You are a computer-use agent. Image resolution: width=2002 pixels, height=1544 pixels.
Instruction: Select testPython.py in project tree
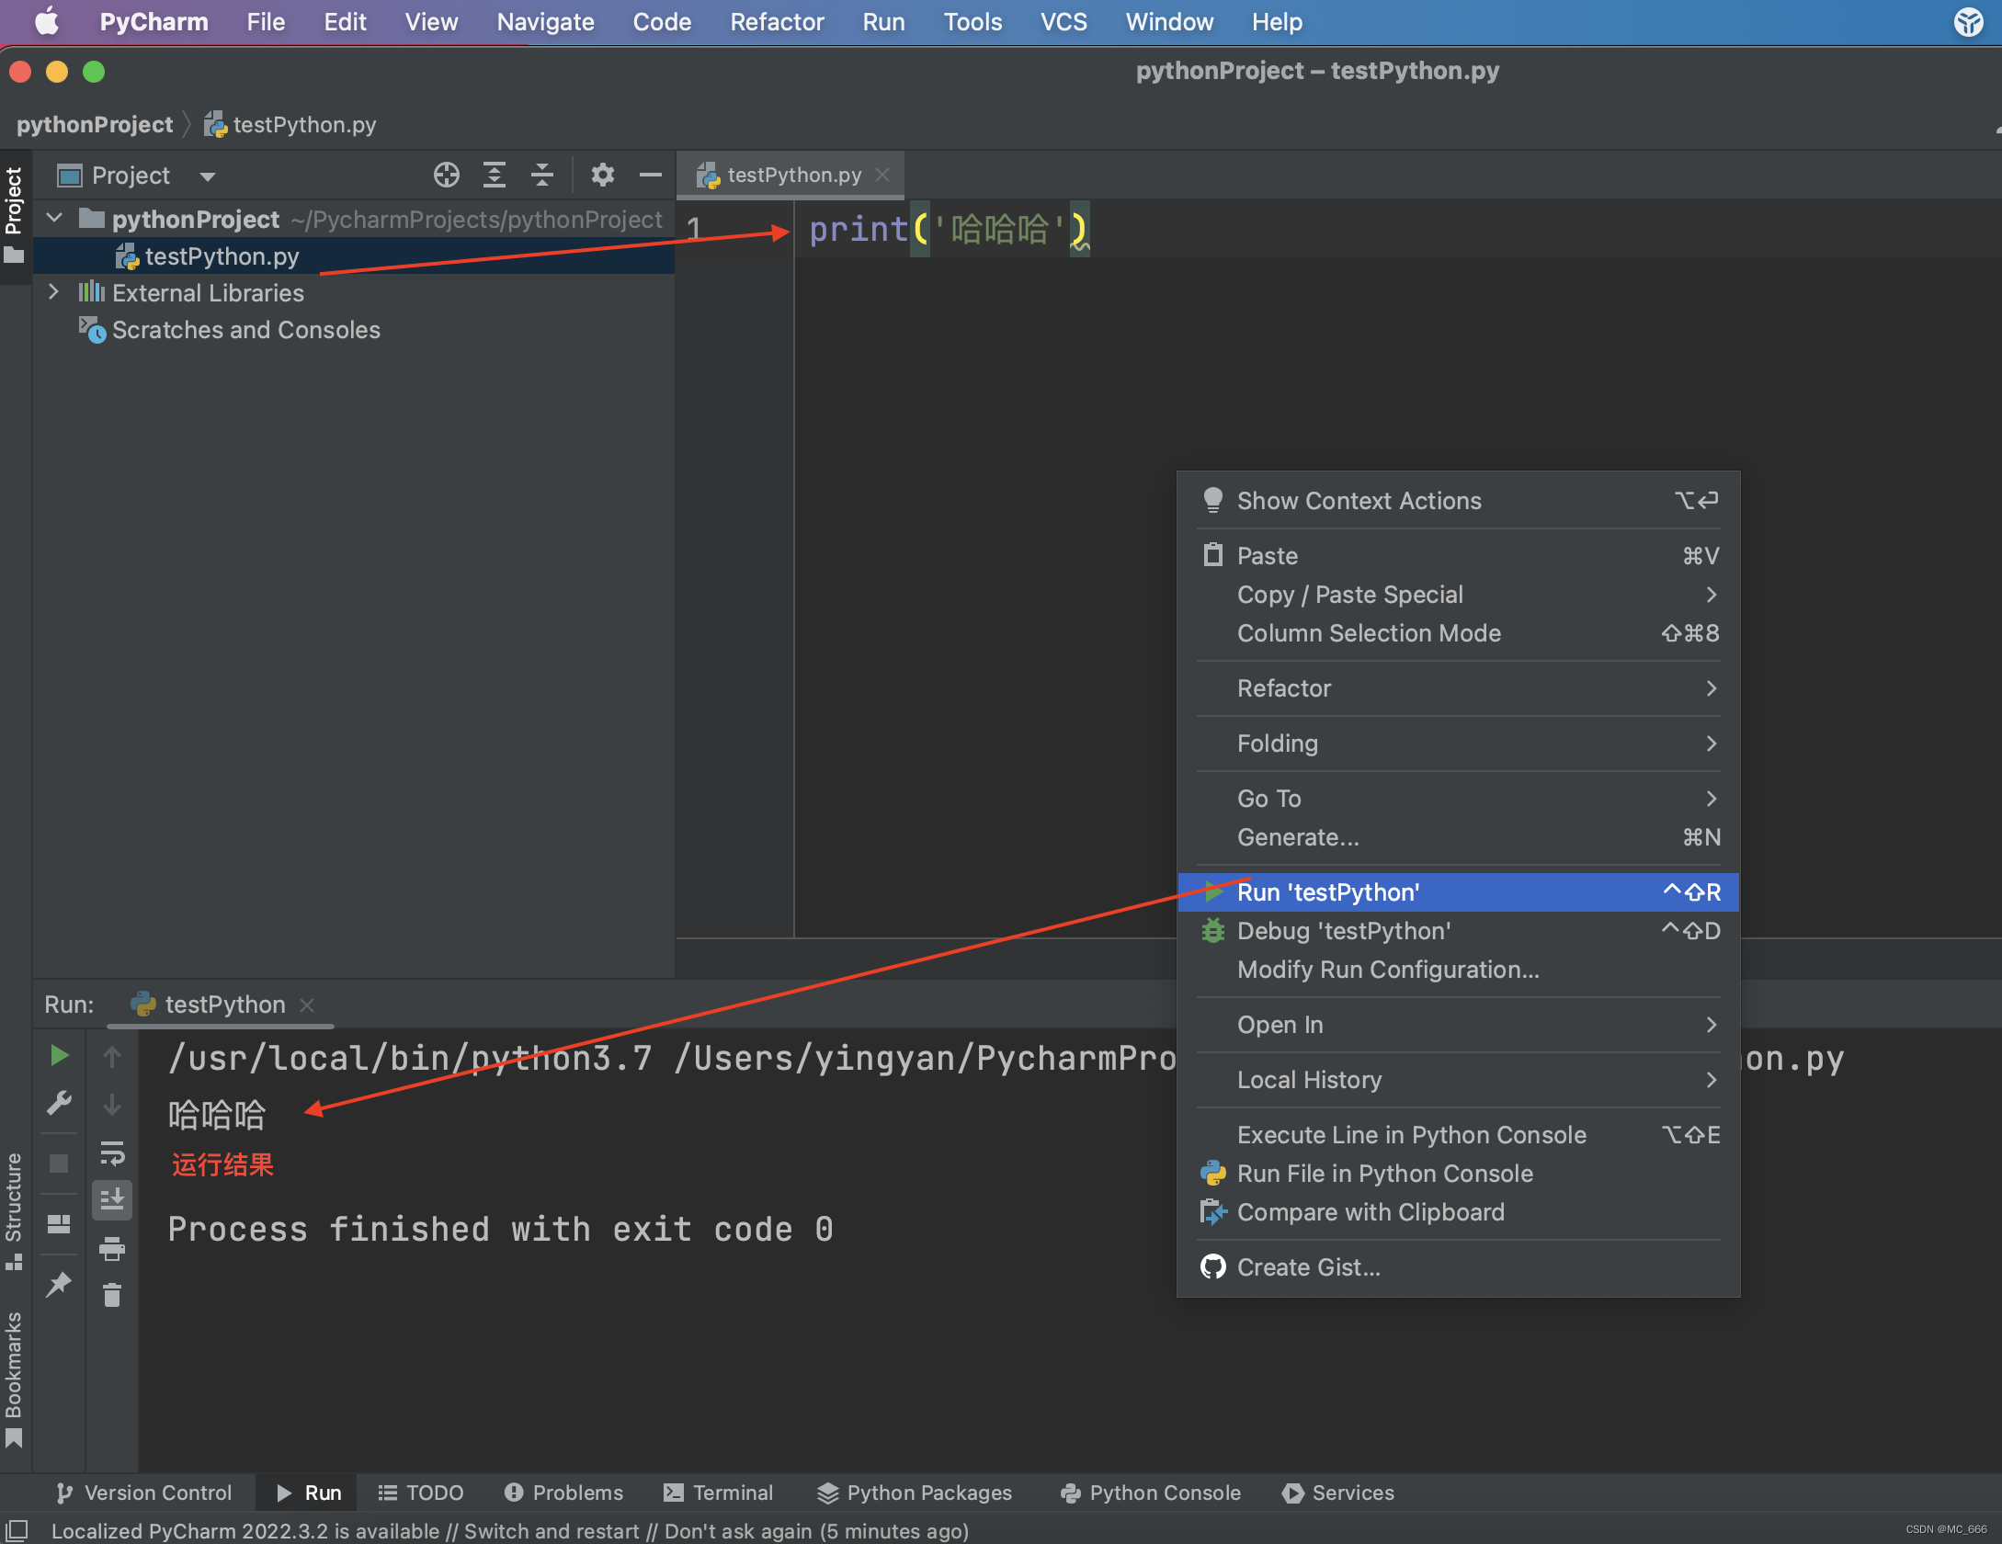222,256
